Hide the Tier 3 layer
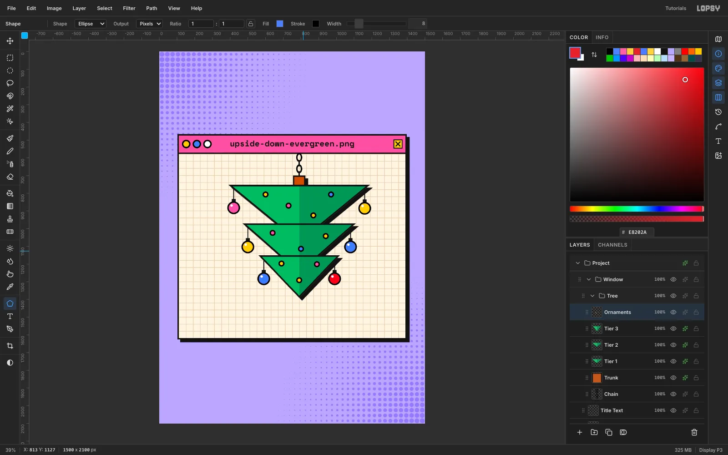The width and height of the screenshot is (728, 455). pyautogui.click(x=673, y=329)
